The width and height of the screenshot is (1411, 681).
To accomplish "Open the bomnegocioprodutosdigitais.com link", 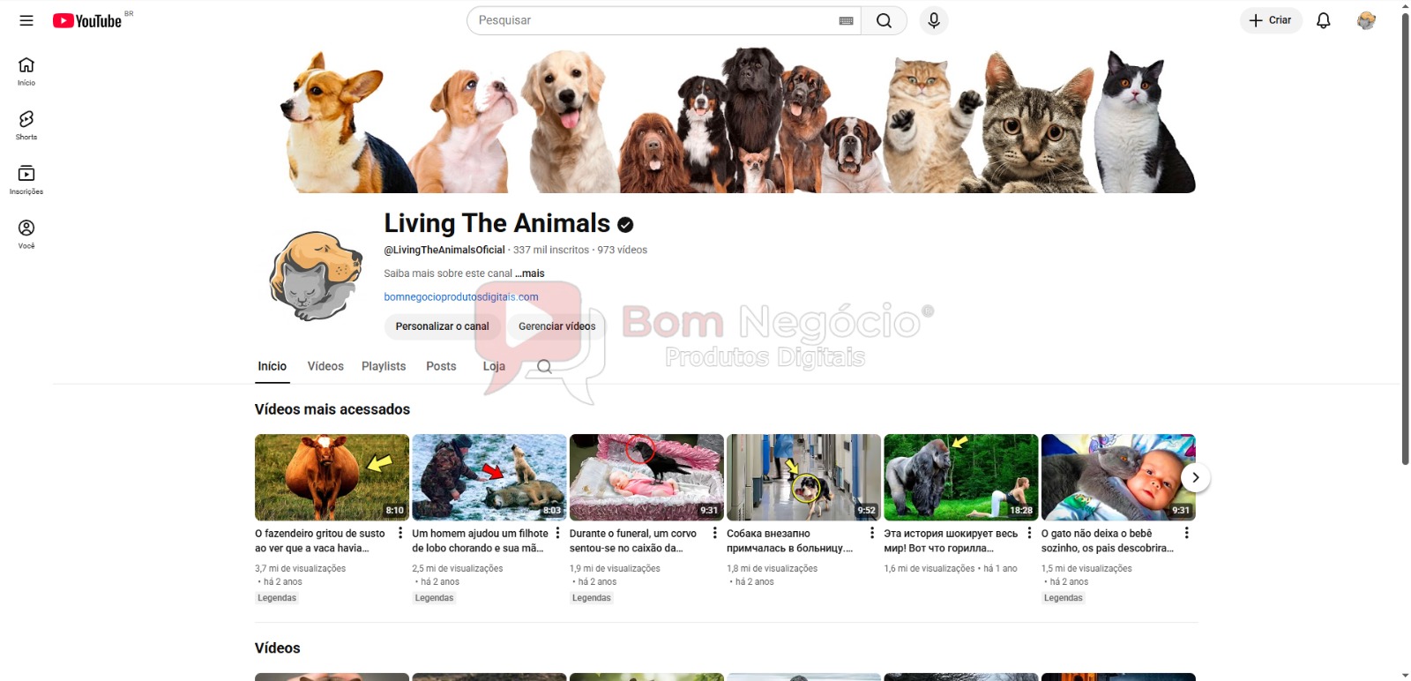I will pos(461,297).
